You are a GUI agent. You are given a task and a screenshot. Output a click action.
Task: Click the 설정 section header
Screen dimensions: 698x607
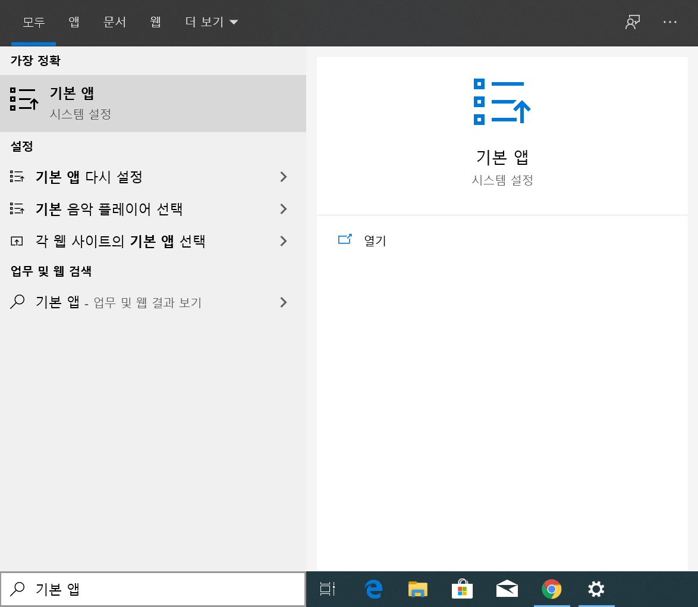(22, 146)
